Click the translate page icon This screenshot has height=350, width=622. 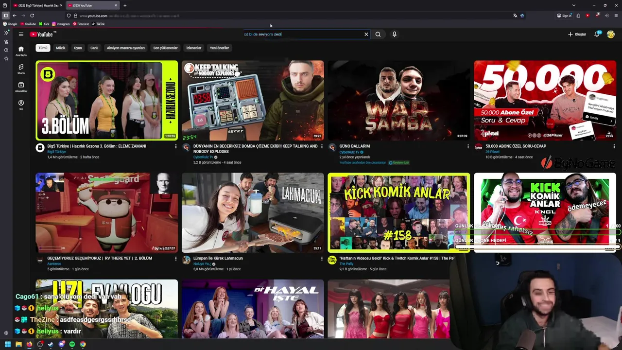tap(515, 16)
